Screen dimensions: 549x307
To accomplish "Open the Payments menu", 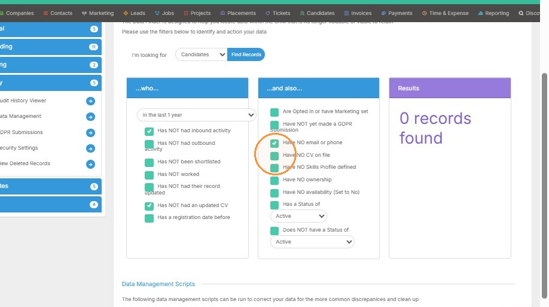I will 396,13.
